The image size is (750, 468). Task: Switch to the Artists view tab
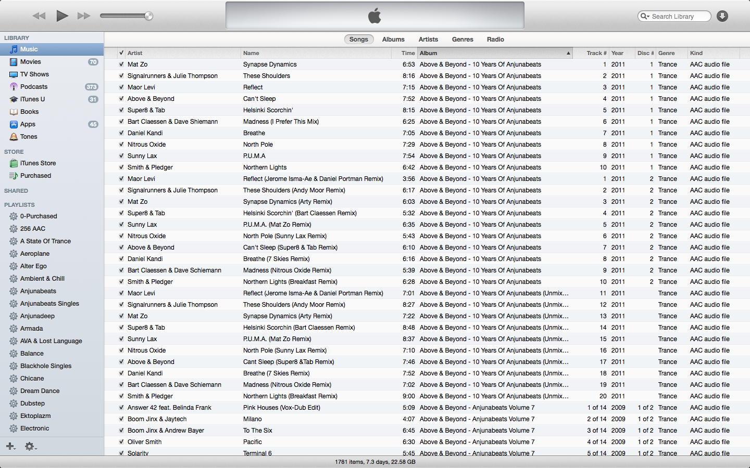tap(428, 40)
